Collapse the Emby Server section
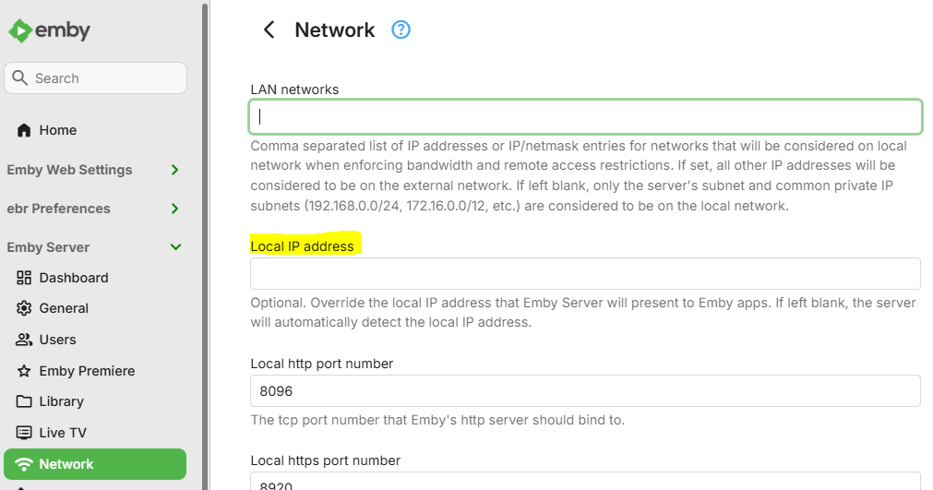 pyautogui.click(x=175, y=247)
